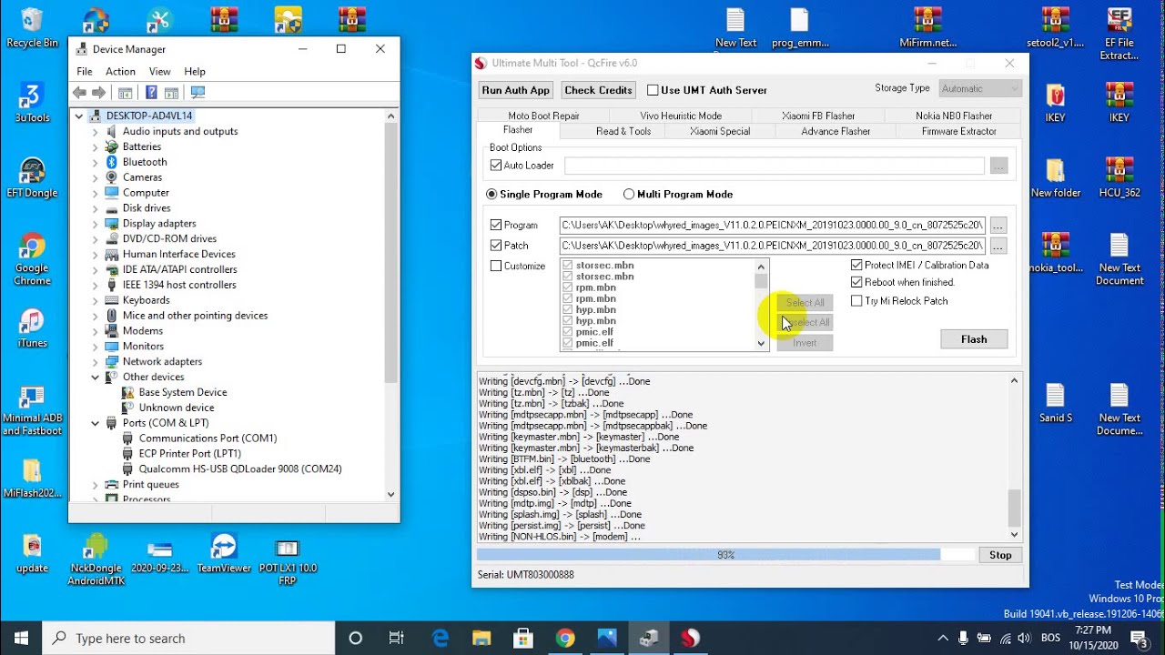Open Microsoft Edge from the taskbar
The height and width of the screenshot is (655, 1165).
pos(440,638)
